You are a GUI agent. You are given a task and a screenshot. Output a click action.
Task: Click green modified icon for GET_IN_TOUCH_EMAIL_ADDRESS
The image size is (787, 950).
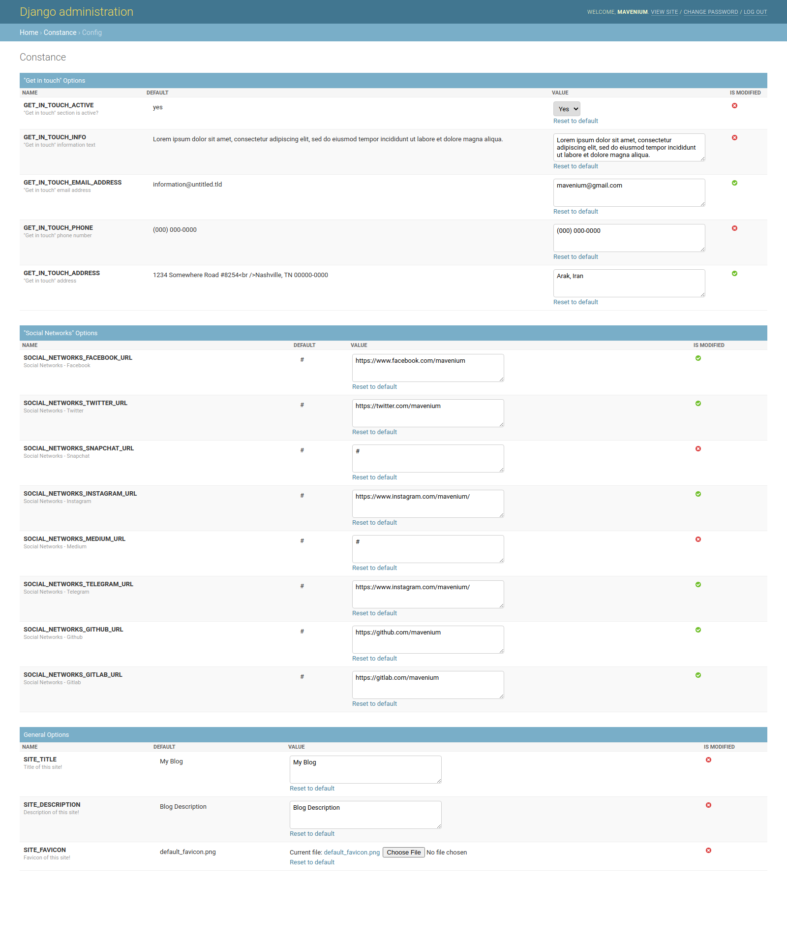(734, 183)
